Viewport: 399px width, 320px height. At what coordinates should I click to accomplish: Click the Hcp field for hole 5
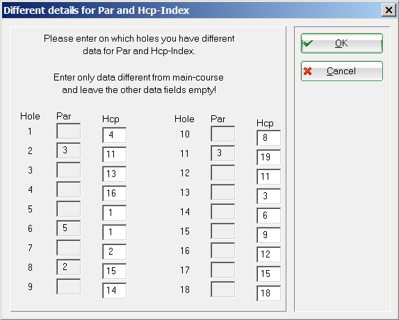tap(115, 212)
